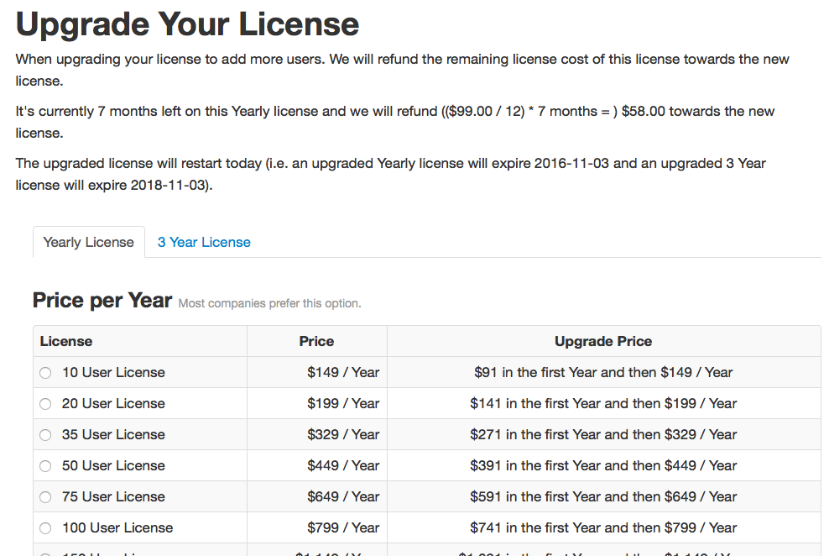This screenshot has height=556, width=829.
Task: Click the Upgrade Price column header
Action: click(602, 341)
